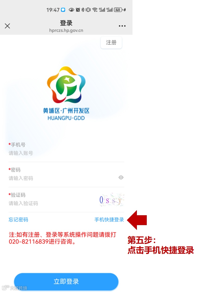Select 手机快捷登录 quick login link
The image size is (206, 292).
(x=109, y=220)
